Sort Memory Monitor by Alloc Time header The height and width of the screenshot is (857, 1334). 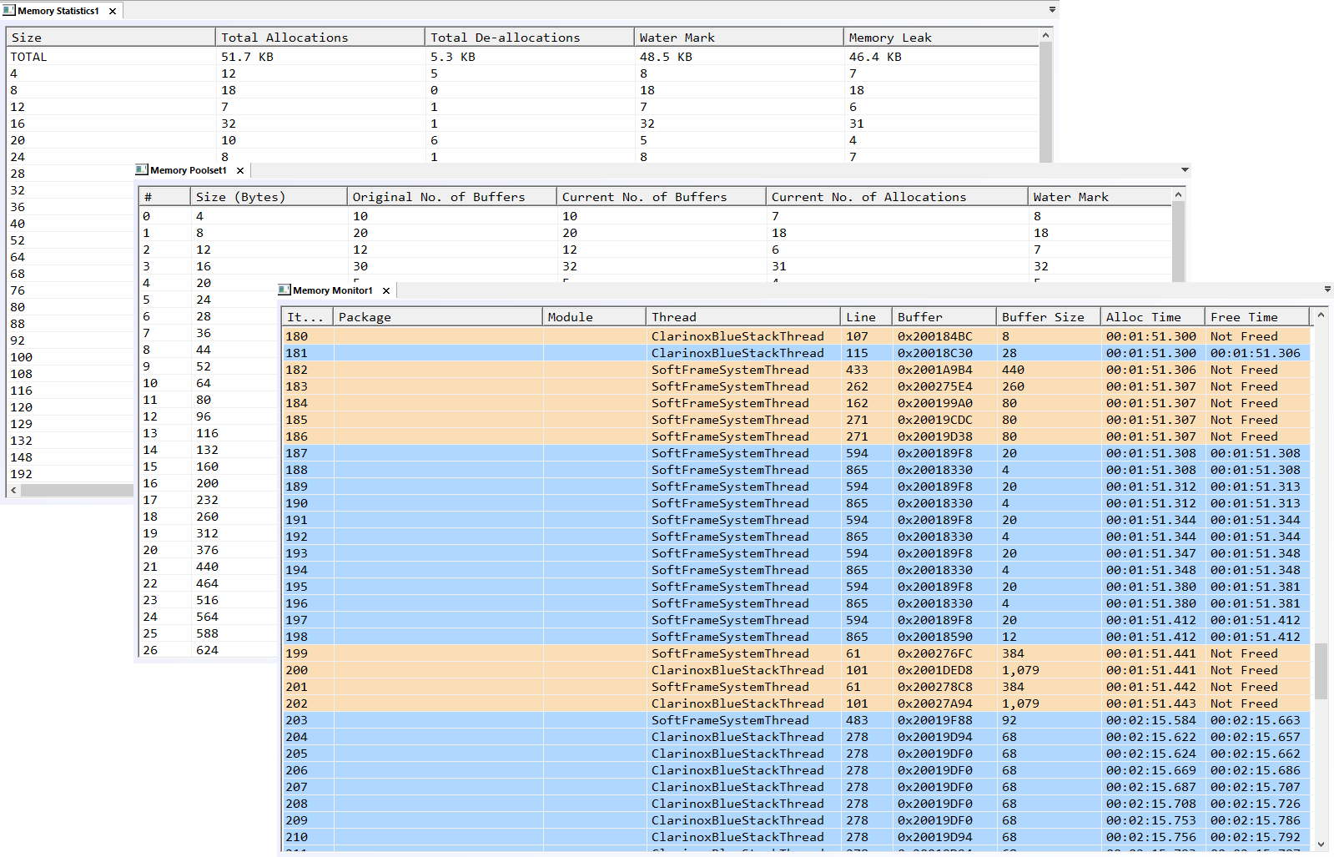click(x=1153, y=317)
